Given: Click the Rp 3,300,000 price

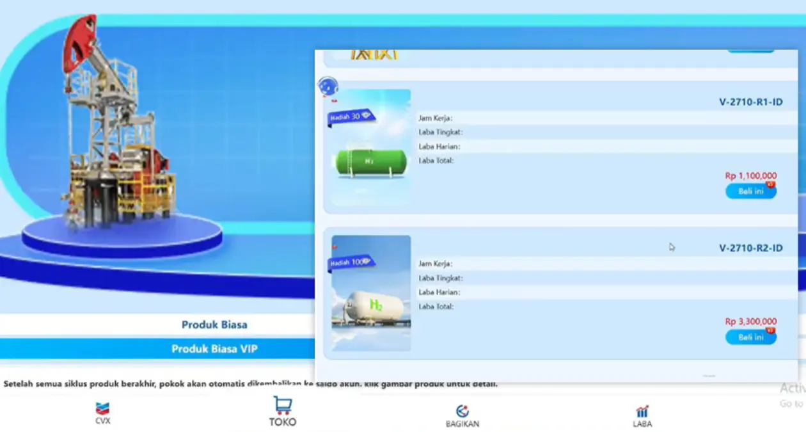Looking at the screenshot, I should (x=750, y=321).
